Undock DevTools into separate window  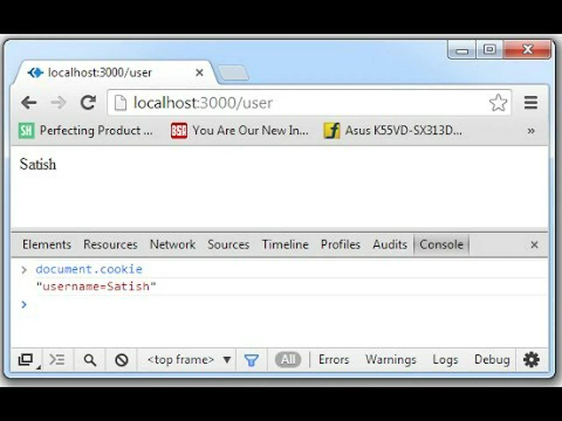click(x=26, y=360)
